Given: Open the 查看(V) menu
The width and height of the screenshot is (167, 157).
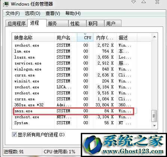Looking at the screenshot, I should pyautogui.click(x=53, y=13).
